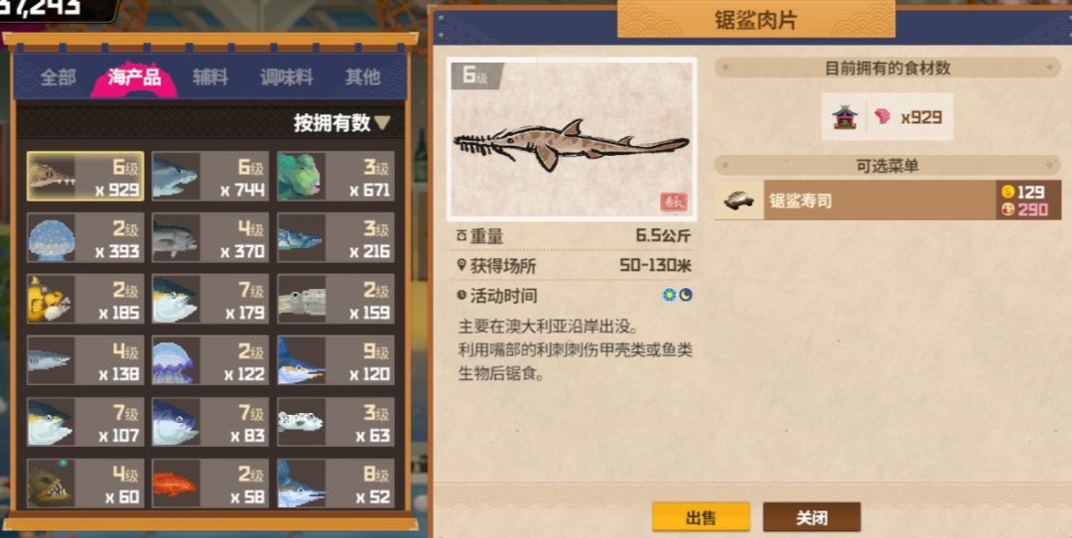
Task: Select the anglerfish ingredient with x60
Action: click(85, 482)
